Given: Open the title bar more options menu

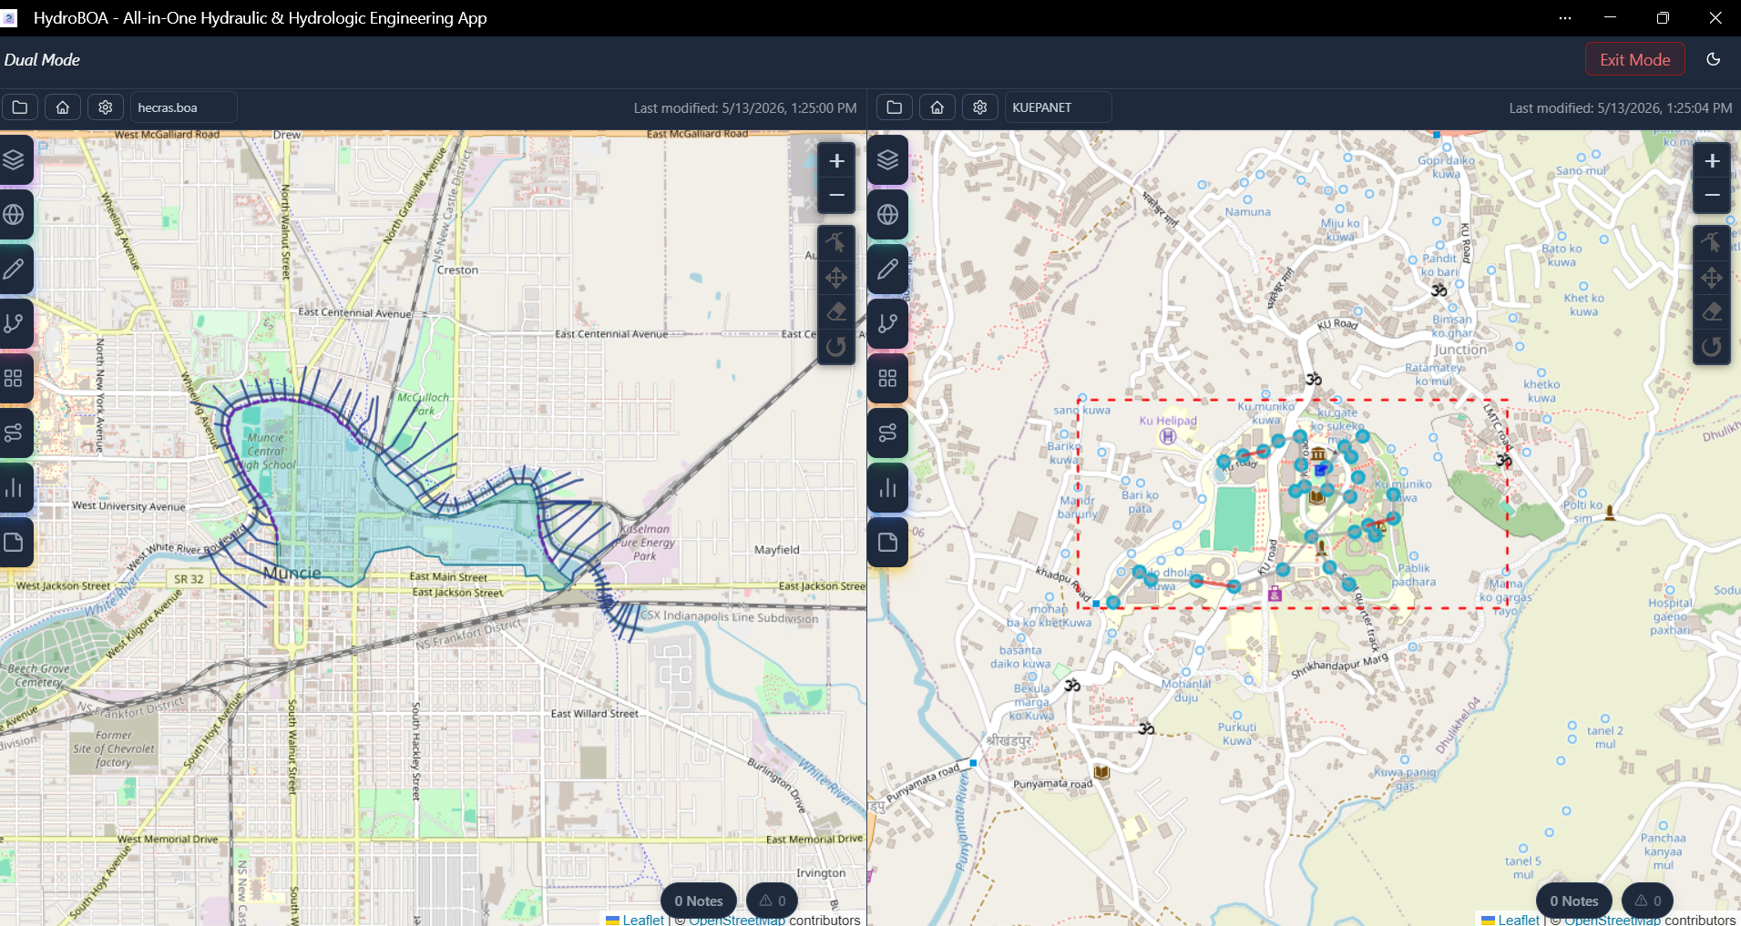Looking at the screenshot, I should click(1565, 18).
